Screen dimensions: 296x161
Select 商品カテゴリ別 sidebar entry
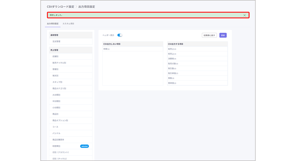tap(71, 88)
